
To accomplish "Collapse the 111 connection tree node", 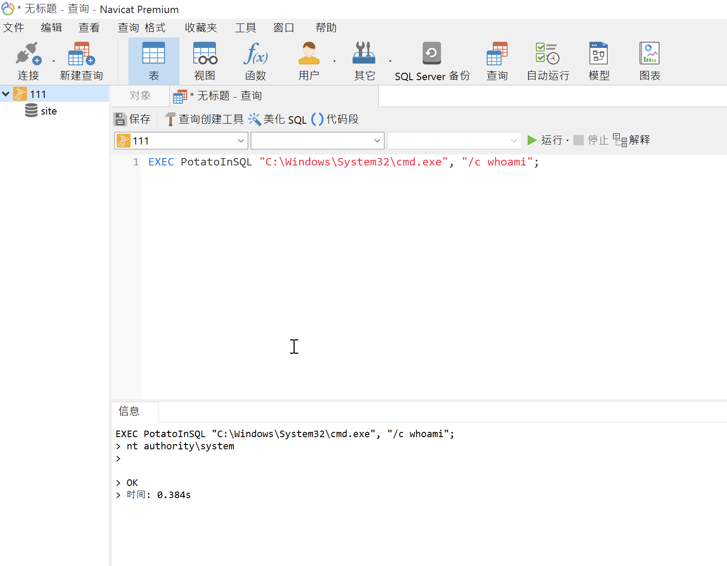I will 6,94.
